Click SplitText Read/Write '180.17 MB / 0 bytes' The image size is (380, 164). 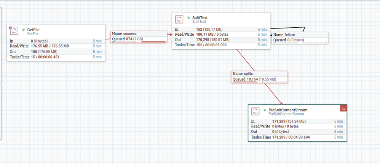(212, 34)
